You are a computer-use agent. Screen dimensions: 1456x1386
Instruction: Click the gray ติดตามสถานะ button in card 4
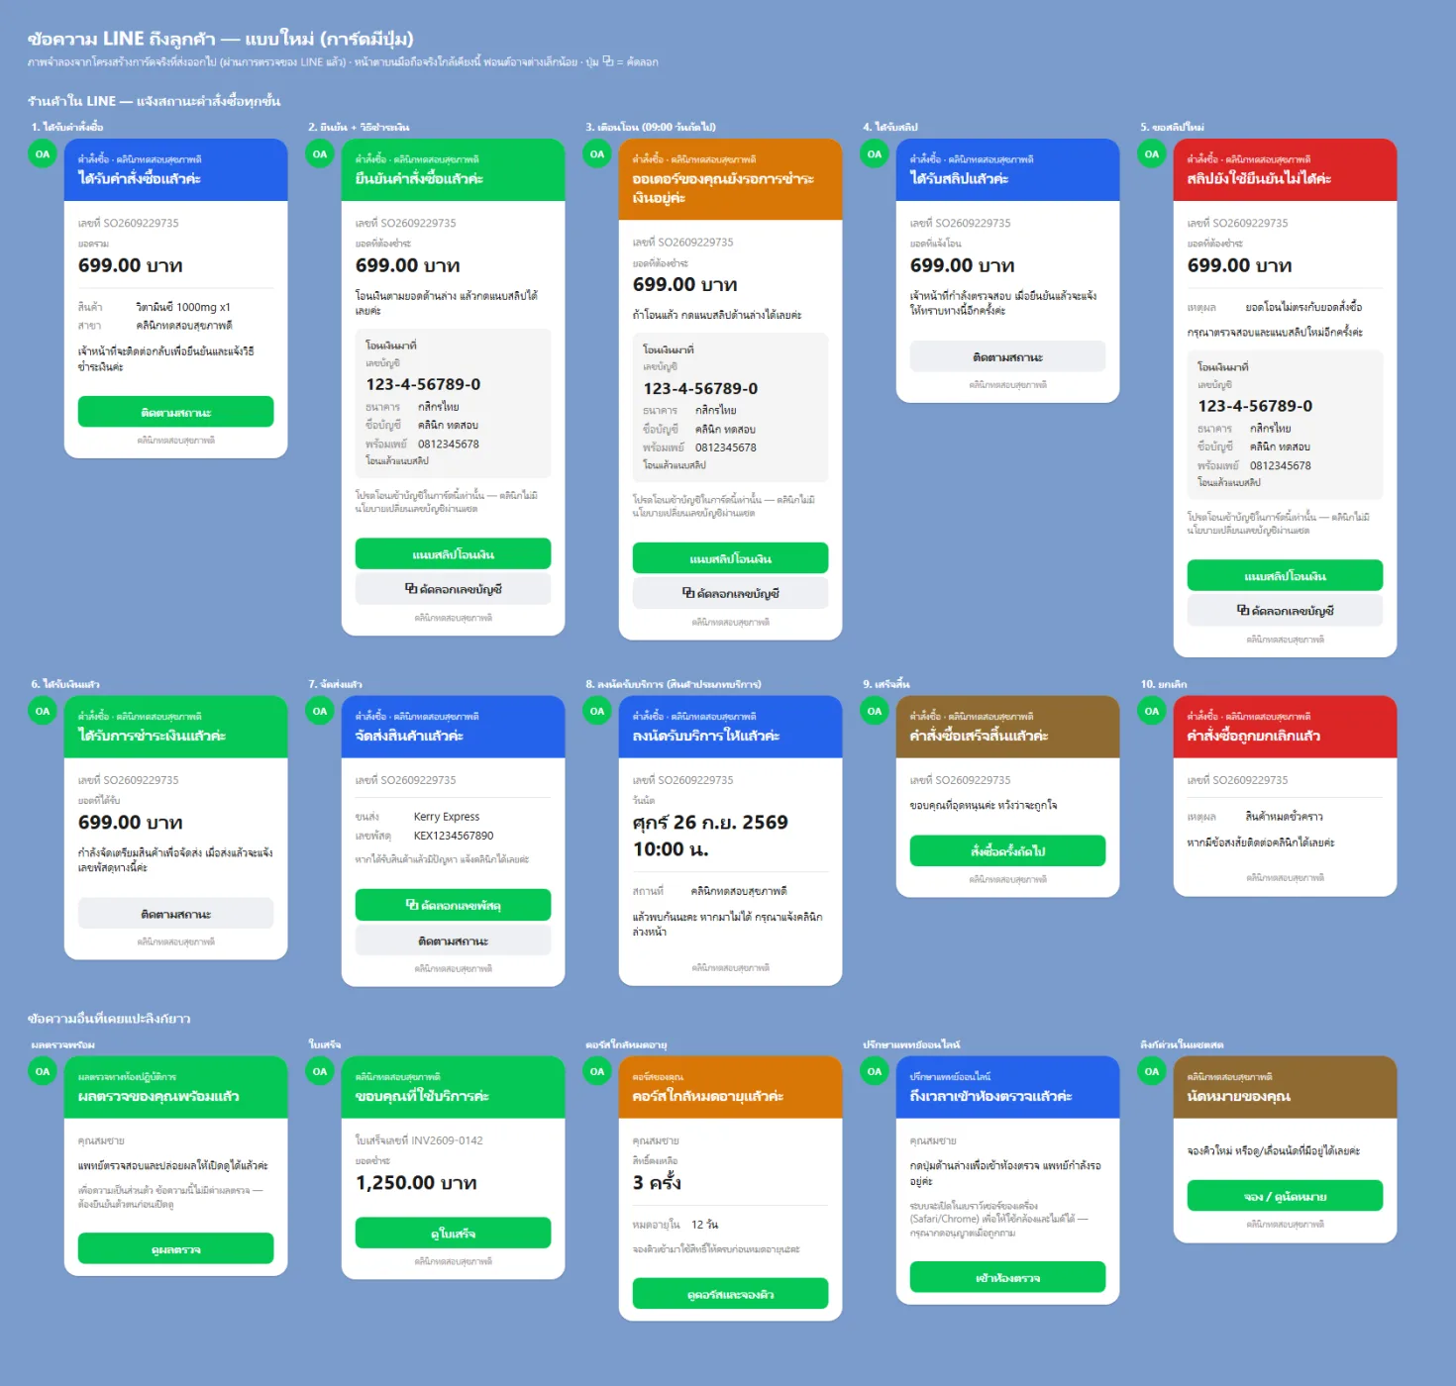pyautogui.click(x=1007, y=356)
